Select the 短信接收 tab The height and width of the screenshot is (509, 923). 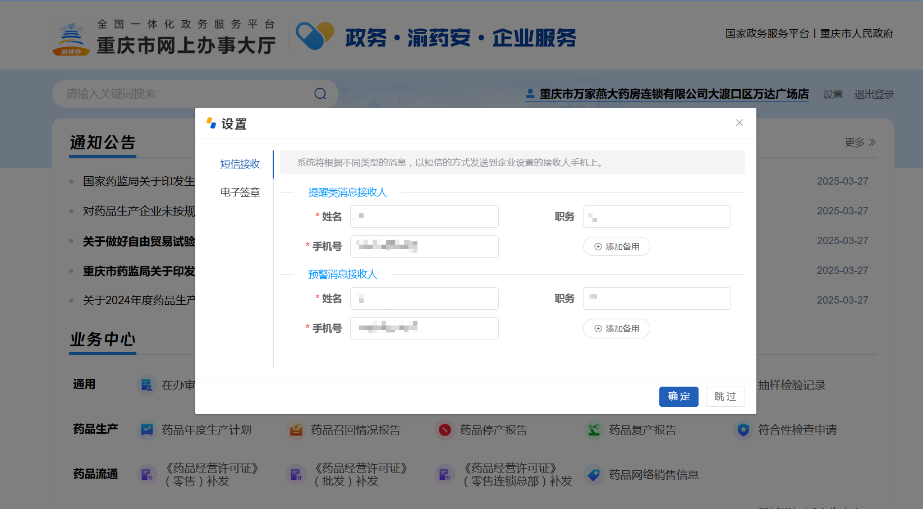click(240, 164)
